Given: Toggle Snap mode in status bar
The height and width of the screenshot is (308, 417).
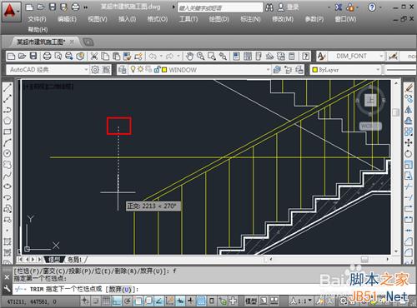Looking at the screenshot, I should coord(96,301).
